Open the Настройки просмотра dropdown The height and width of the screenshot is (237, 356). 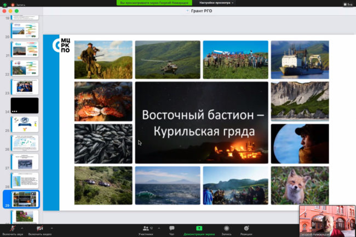coord(216,3)
